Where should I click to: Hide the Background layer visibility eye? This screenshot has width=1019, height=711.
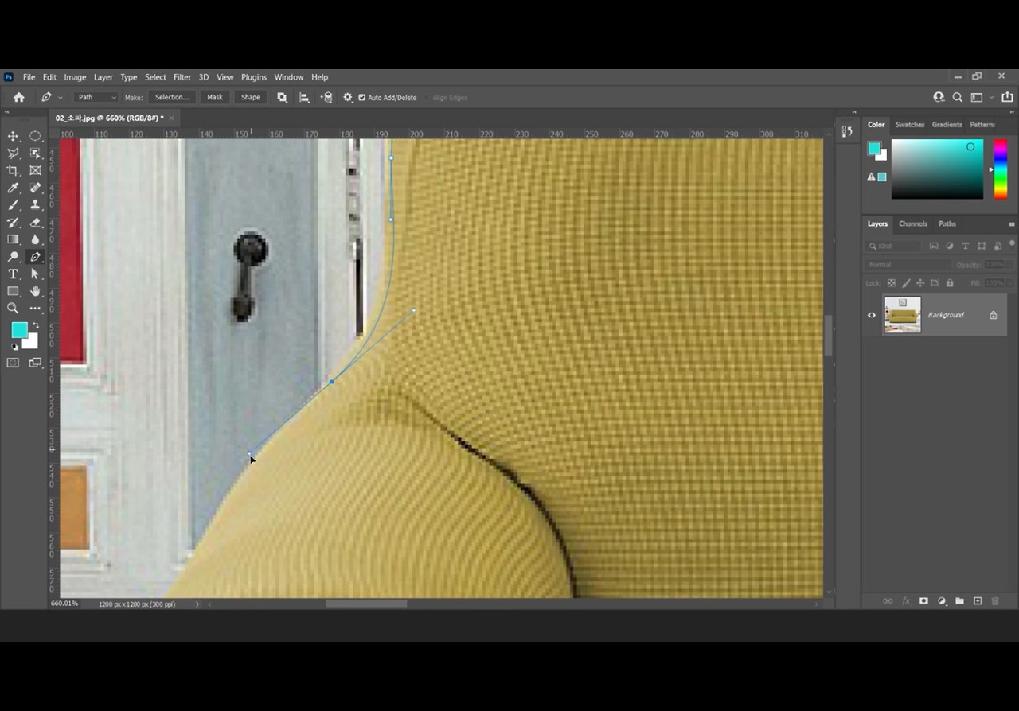(872, 315)
